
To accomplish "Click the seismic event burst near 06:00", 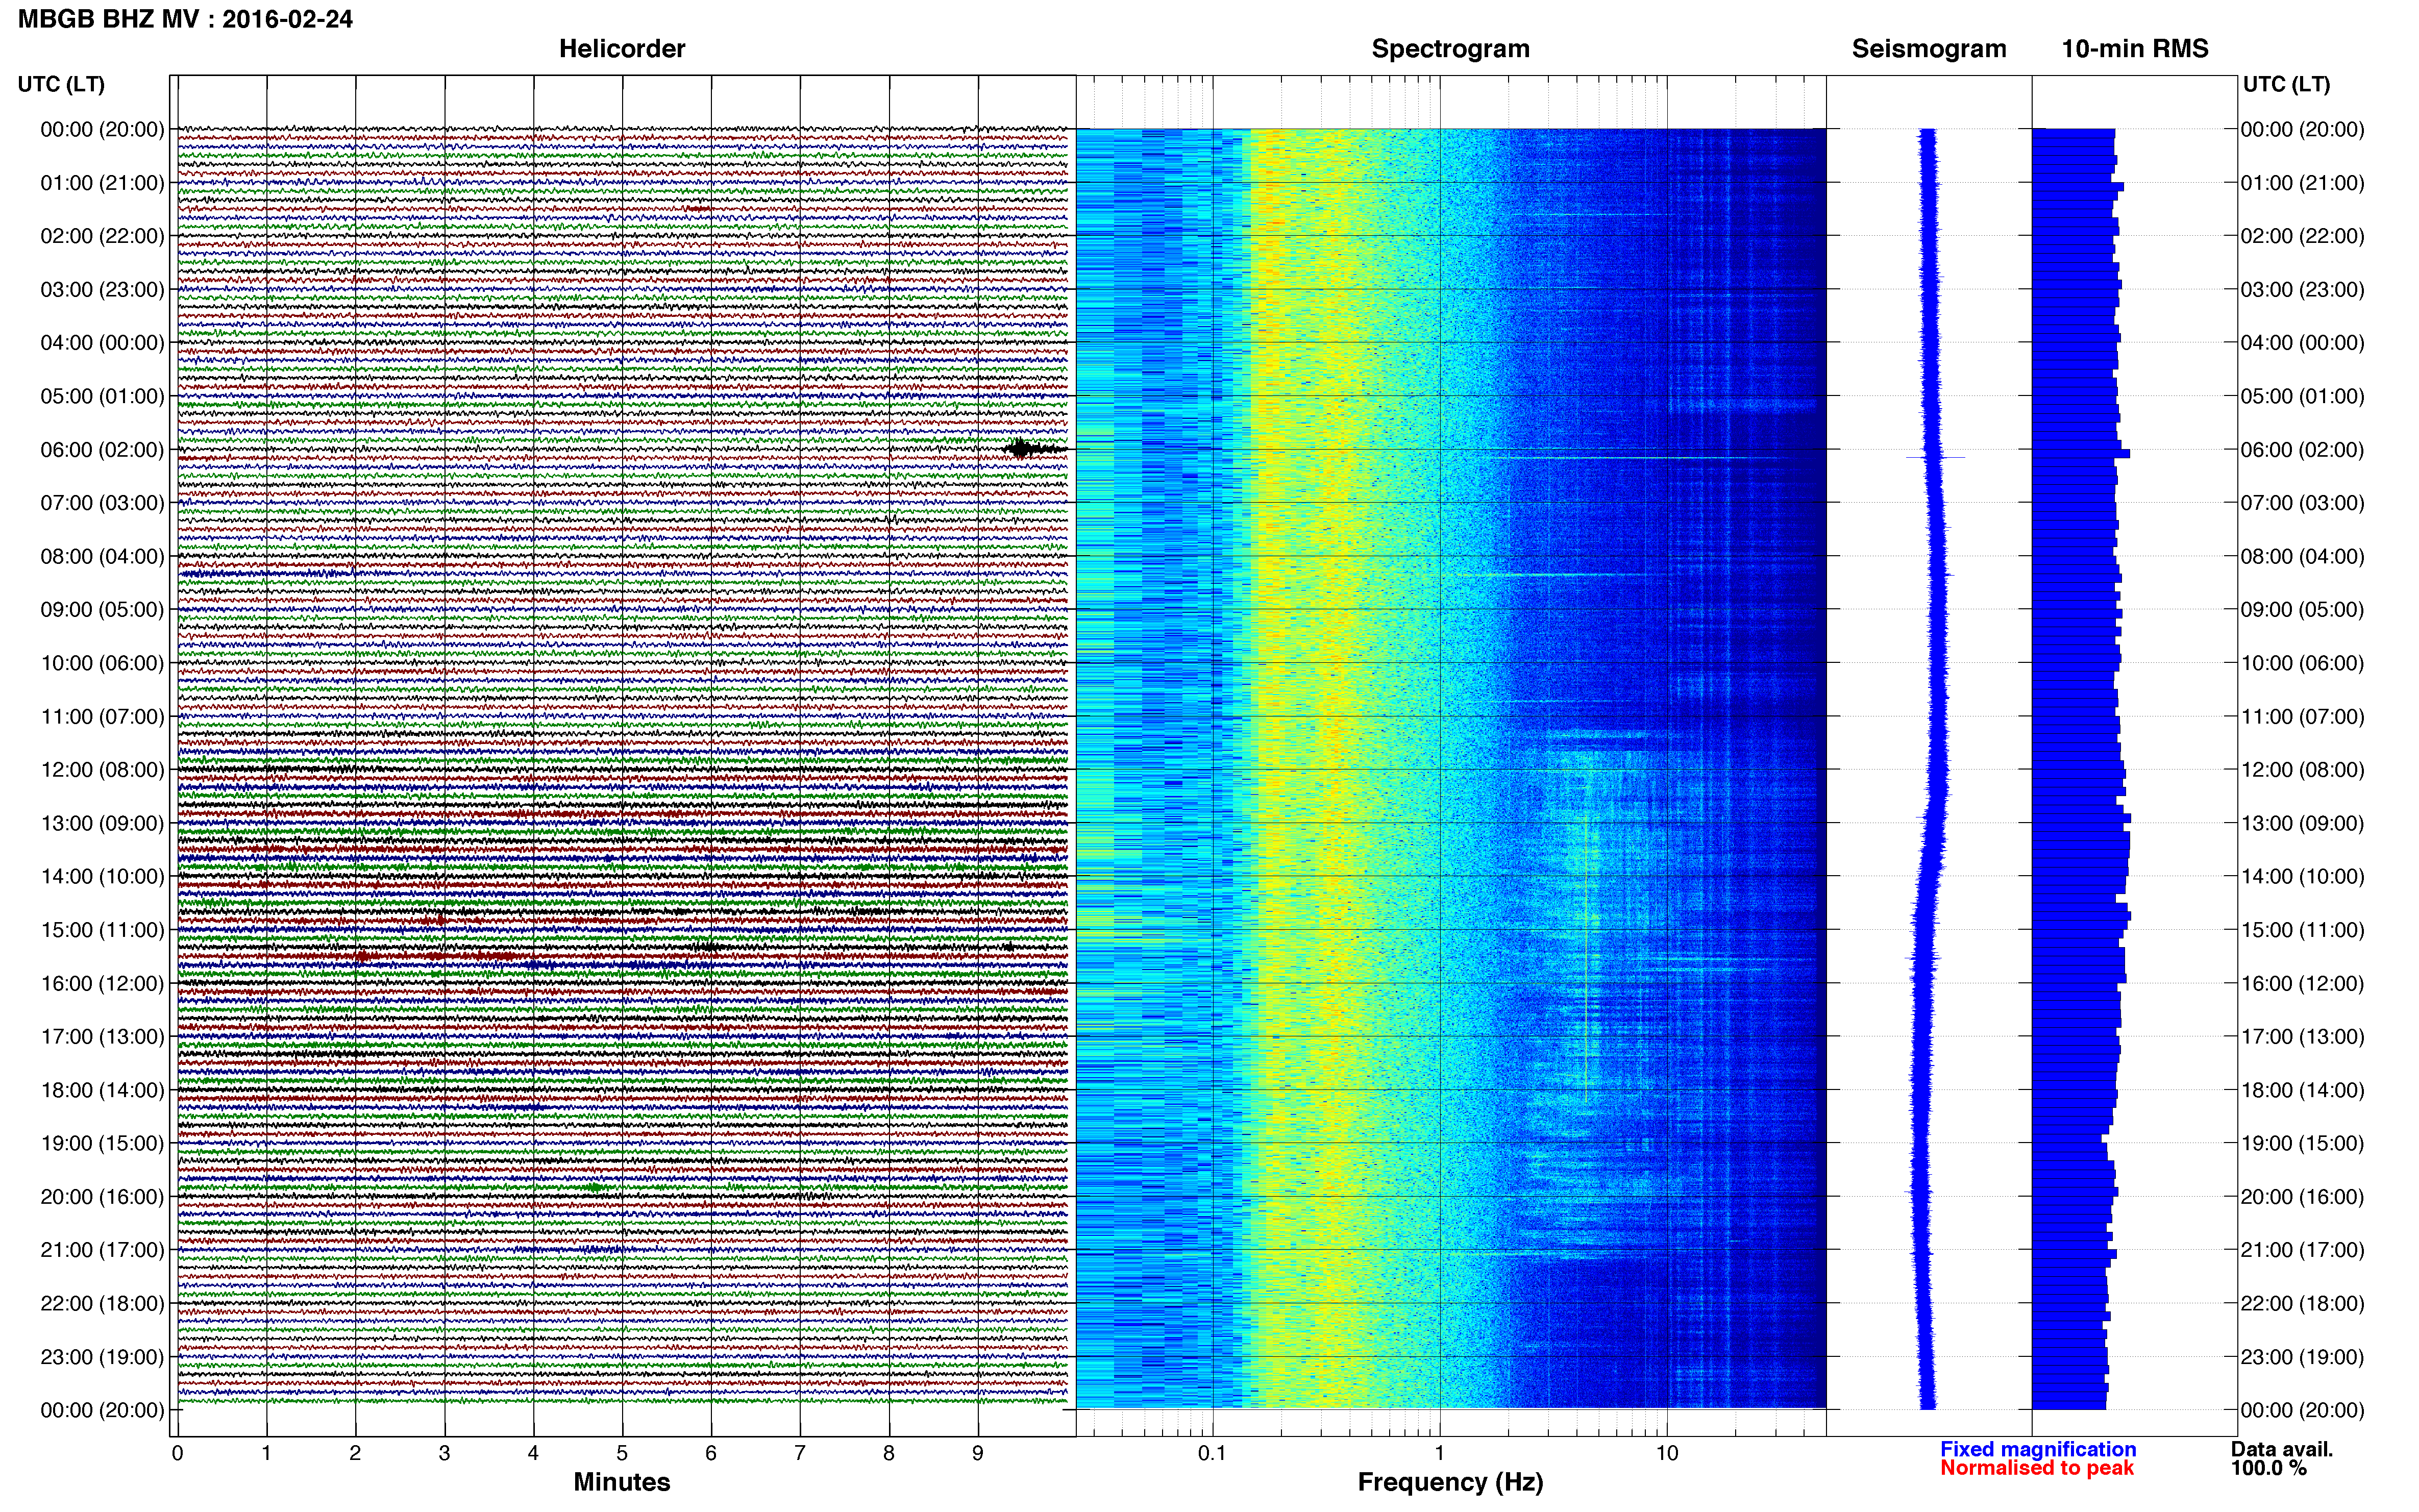I will (1033, 449).
